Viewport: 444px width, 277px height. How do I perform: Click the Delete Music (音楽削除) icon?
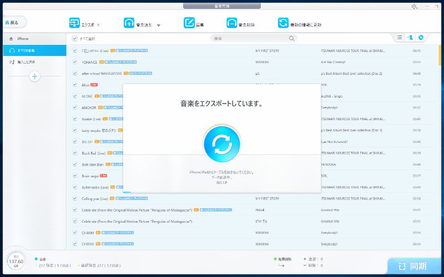[x=231, y=23]
